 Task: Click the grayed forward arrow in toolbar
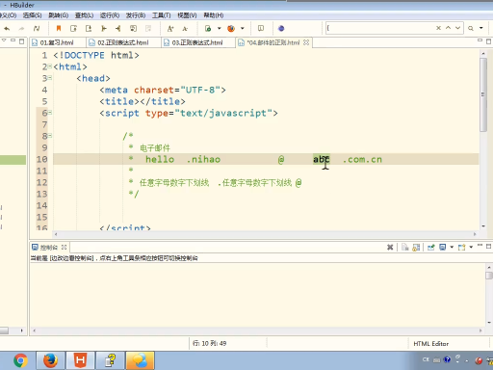(x=21, y=29)
